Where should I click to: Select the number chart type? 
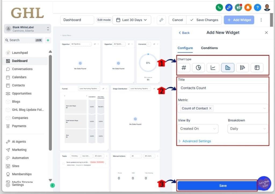tap(184, 68)
